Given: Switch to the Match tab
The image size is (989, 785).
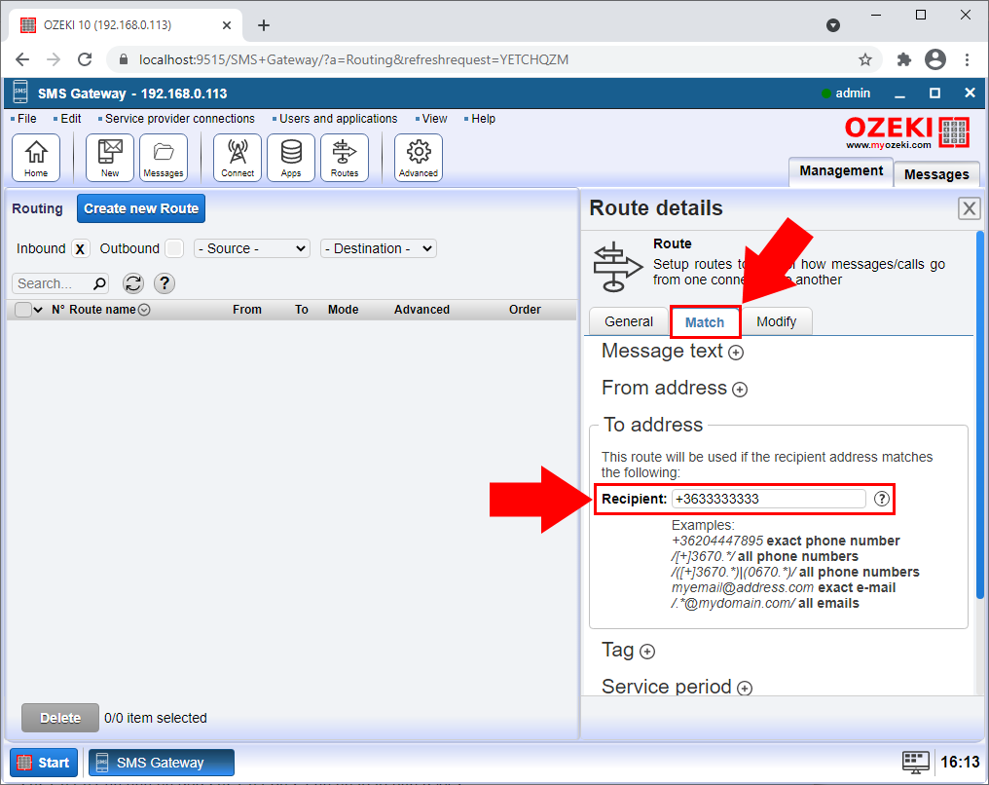Looking at the screenshot, I should 705,322.
